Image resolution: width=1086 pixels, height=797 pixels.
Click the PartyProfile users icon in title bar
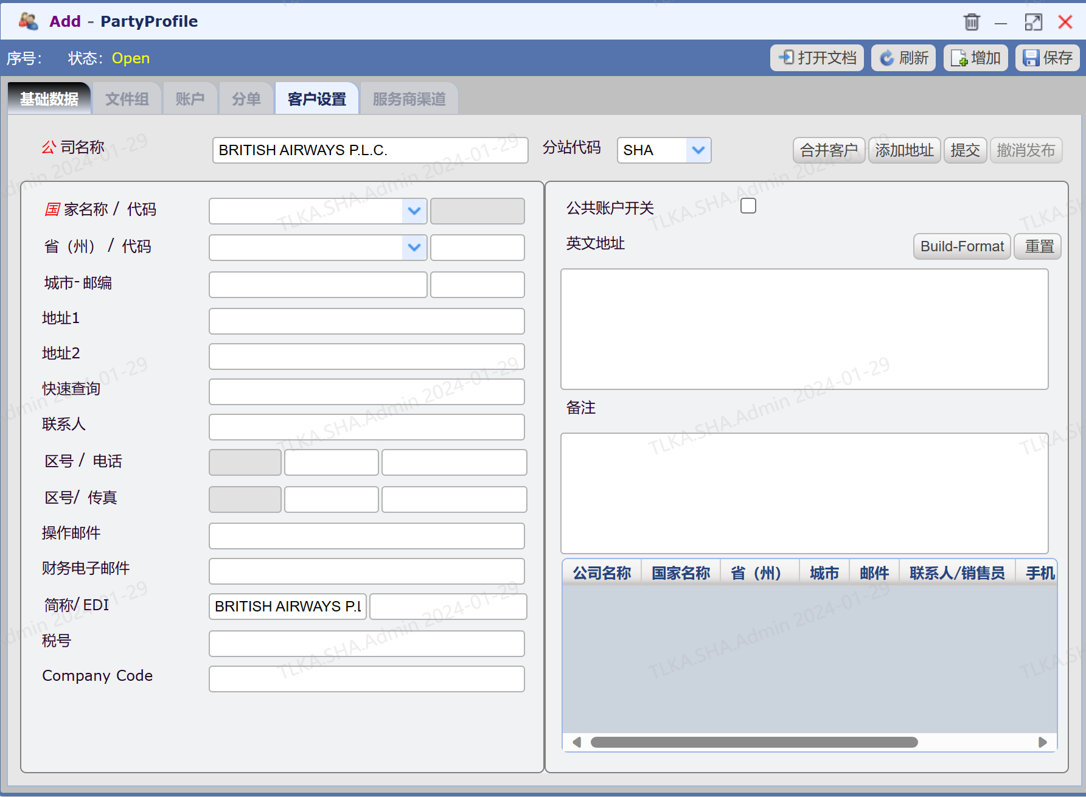click(28, 21)
